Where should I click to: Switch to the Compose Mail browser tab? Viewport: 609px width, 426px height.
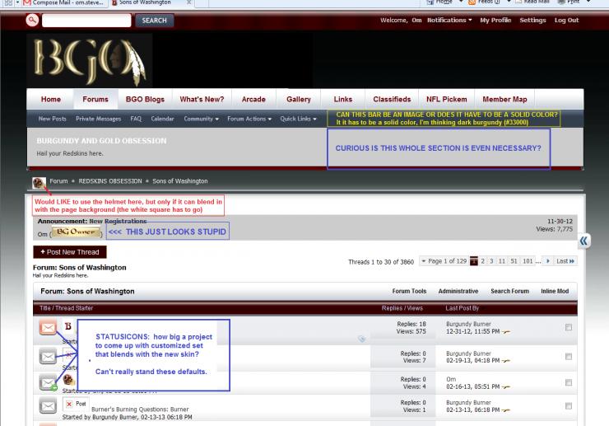pos(63,2)
